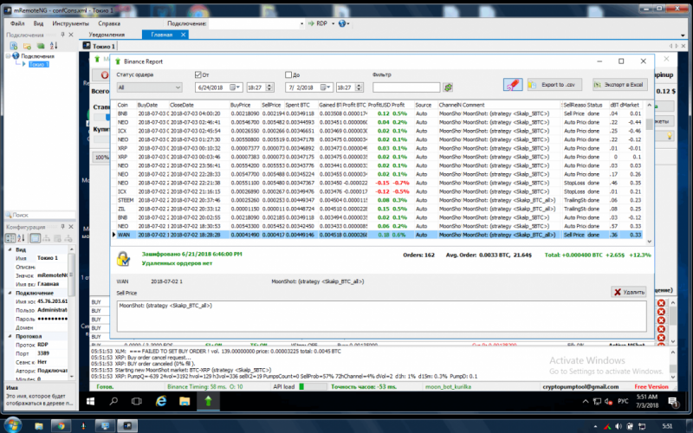Open File Explorer in remote taskbar
693x433 pixels.
pyautogui.click(x=184, y=402)
